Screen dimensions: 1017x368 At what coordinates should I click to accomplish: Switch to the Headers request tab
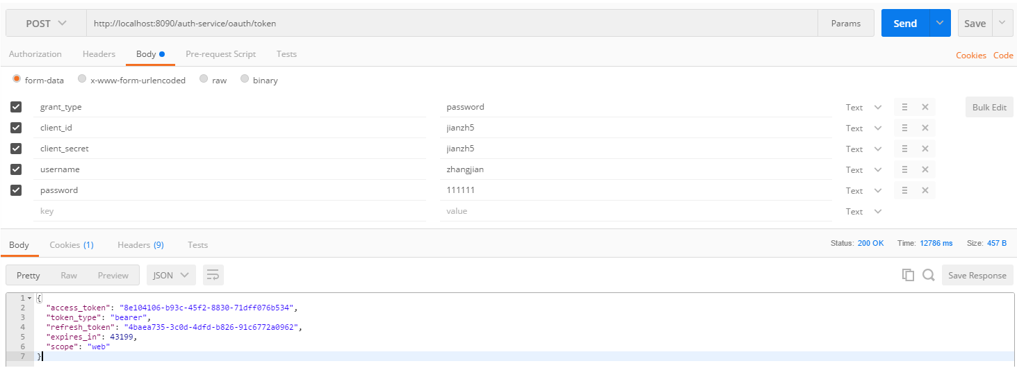pos(99,53)
